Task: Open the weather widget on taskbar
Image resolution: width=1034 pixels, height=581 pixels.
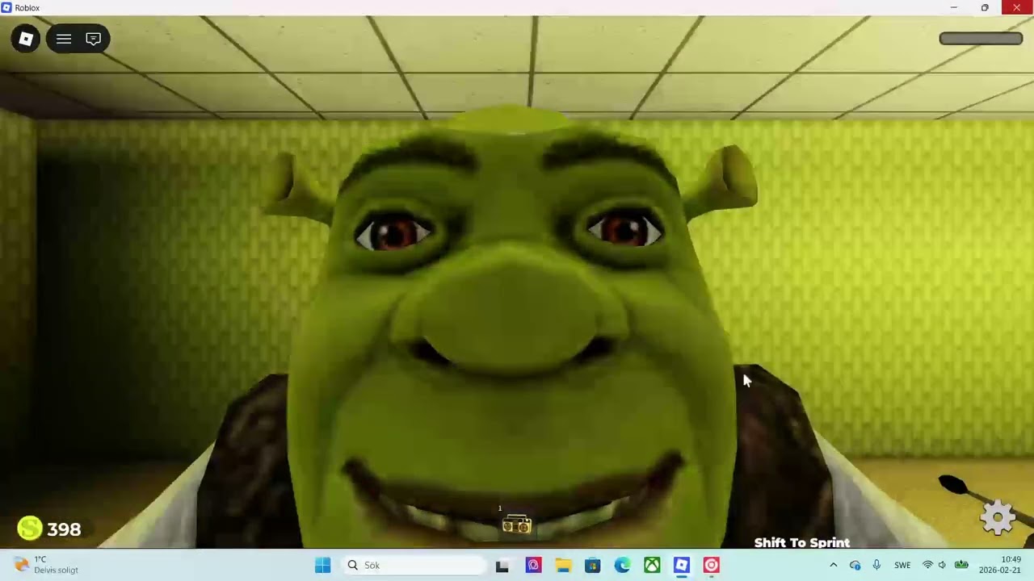Action: coord(47,565)
